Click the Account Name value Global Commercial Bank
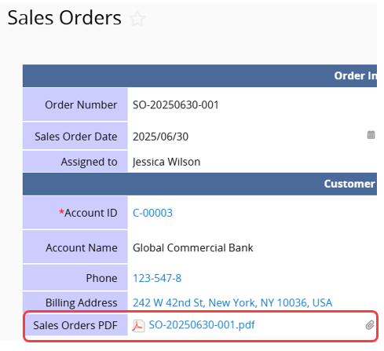 193,247
